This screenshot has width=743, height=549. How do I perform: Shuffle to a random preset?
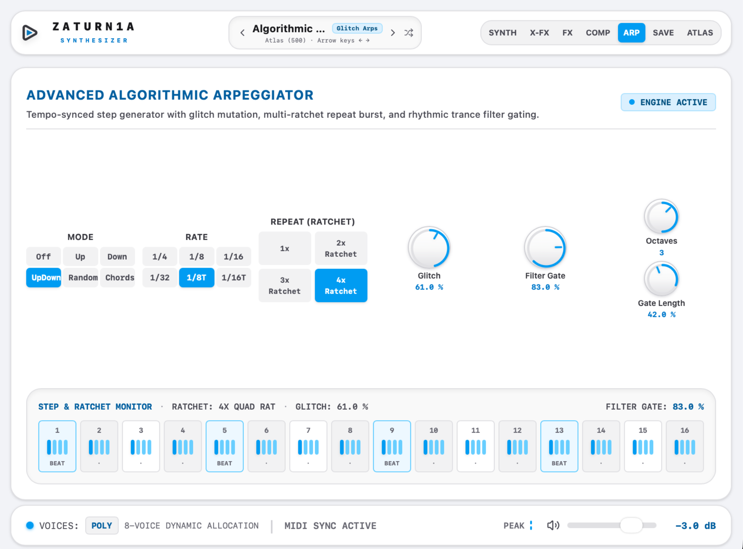(x=409, y=33)
